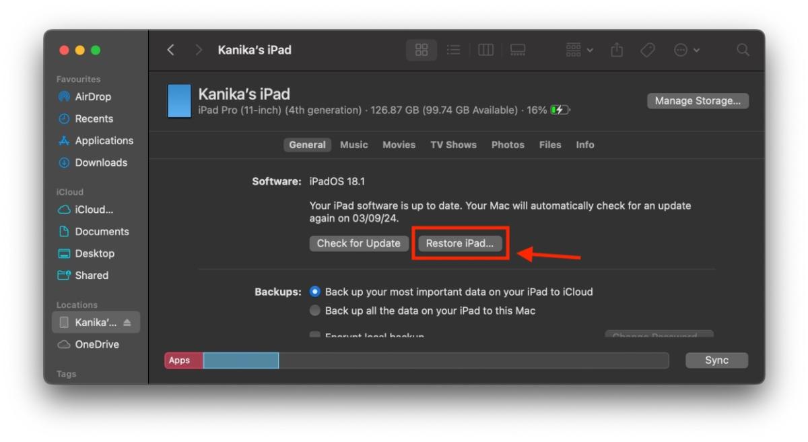The width and height of the screenshot is (808, 442).
Task: Switch Finder to list view
Action: (x=453, y=49)
